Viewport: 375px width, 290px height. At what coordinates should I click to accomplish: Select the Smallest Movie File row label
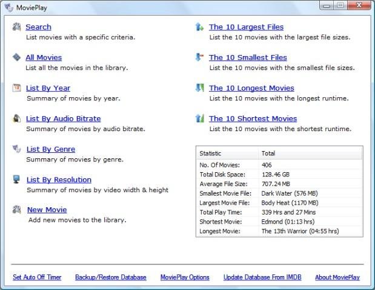[x=225, y=193]
